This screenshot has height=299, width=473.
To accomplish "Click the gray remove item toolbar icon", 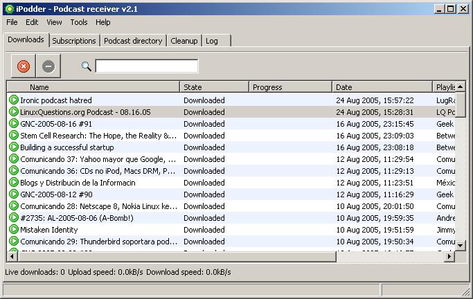I will click(x=48, y=66).
